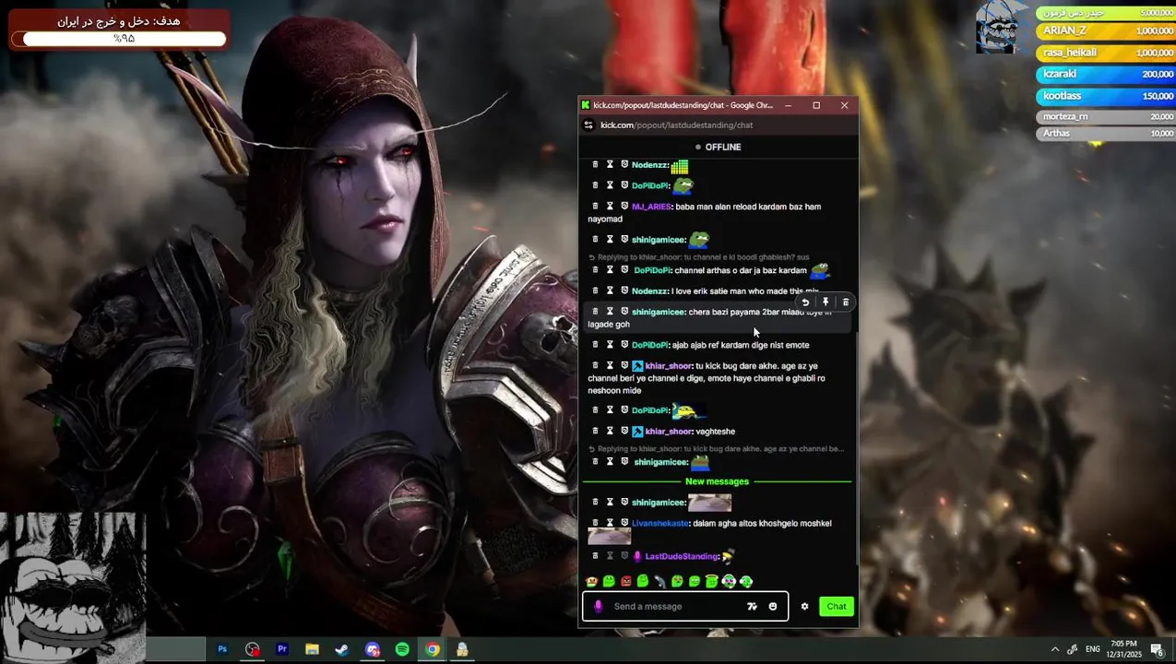Image resolution: width=1176 pixels, height=664 pixels.
Task: Open Discord from the taskbar
Action: pyautogui.click(x=373, y=649)
